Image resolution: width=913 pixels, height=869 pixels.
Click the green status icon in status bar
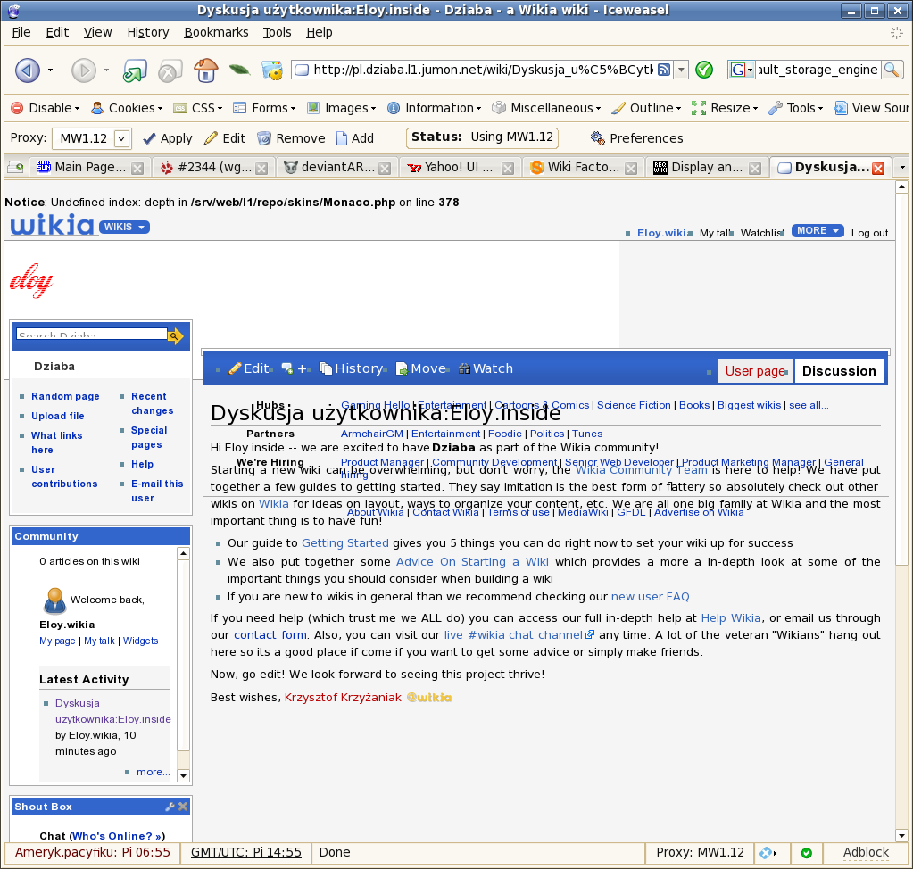coord(807,853)
